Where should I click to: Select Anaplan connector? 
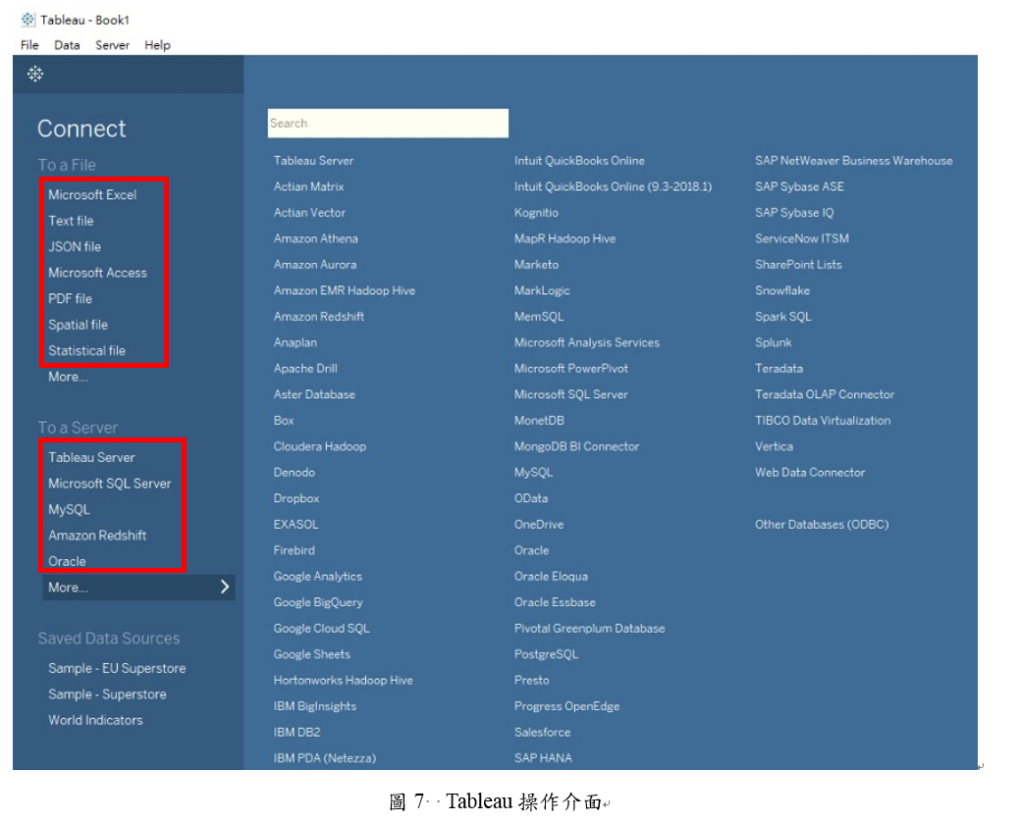[x=295, y=342]
